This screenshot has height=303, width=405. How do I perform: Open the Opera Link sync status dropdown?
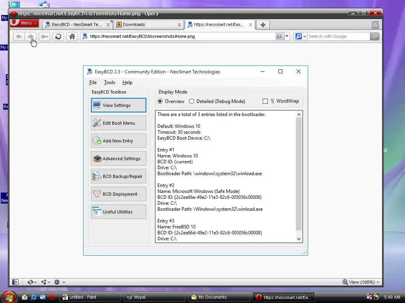(x=32, y=282)
